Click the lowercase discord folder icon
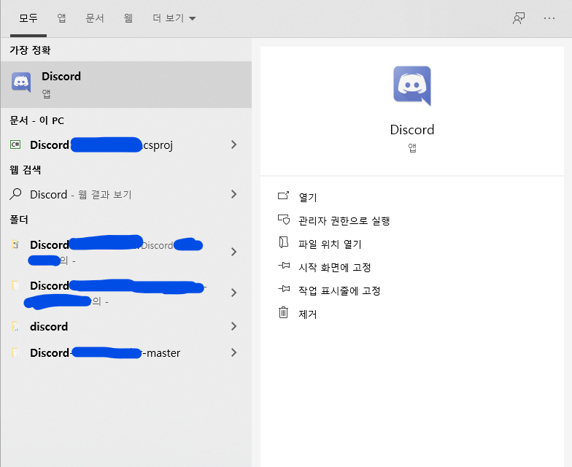The width and height of the screenshot is (572, 467). pyautogui.click(x=15, y=327)
